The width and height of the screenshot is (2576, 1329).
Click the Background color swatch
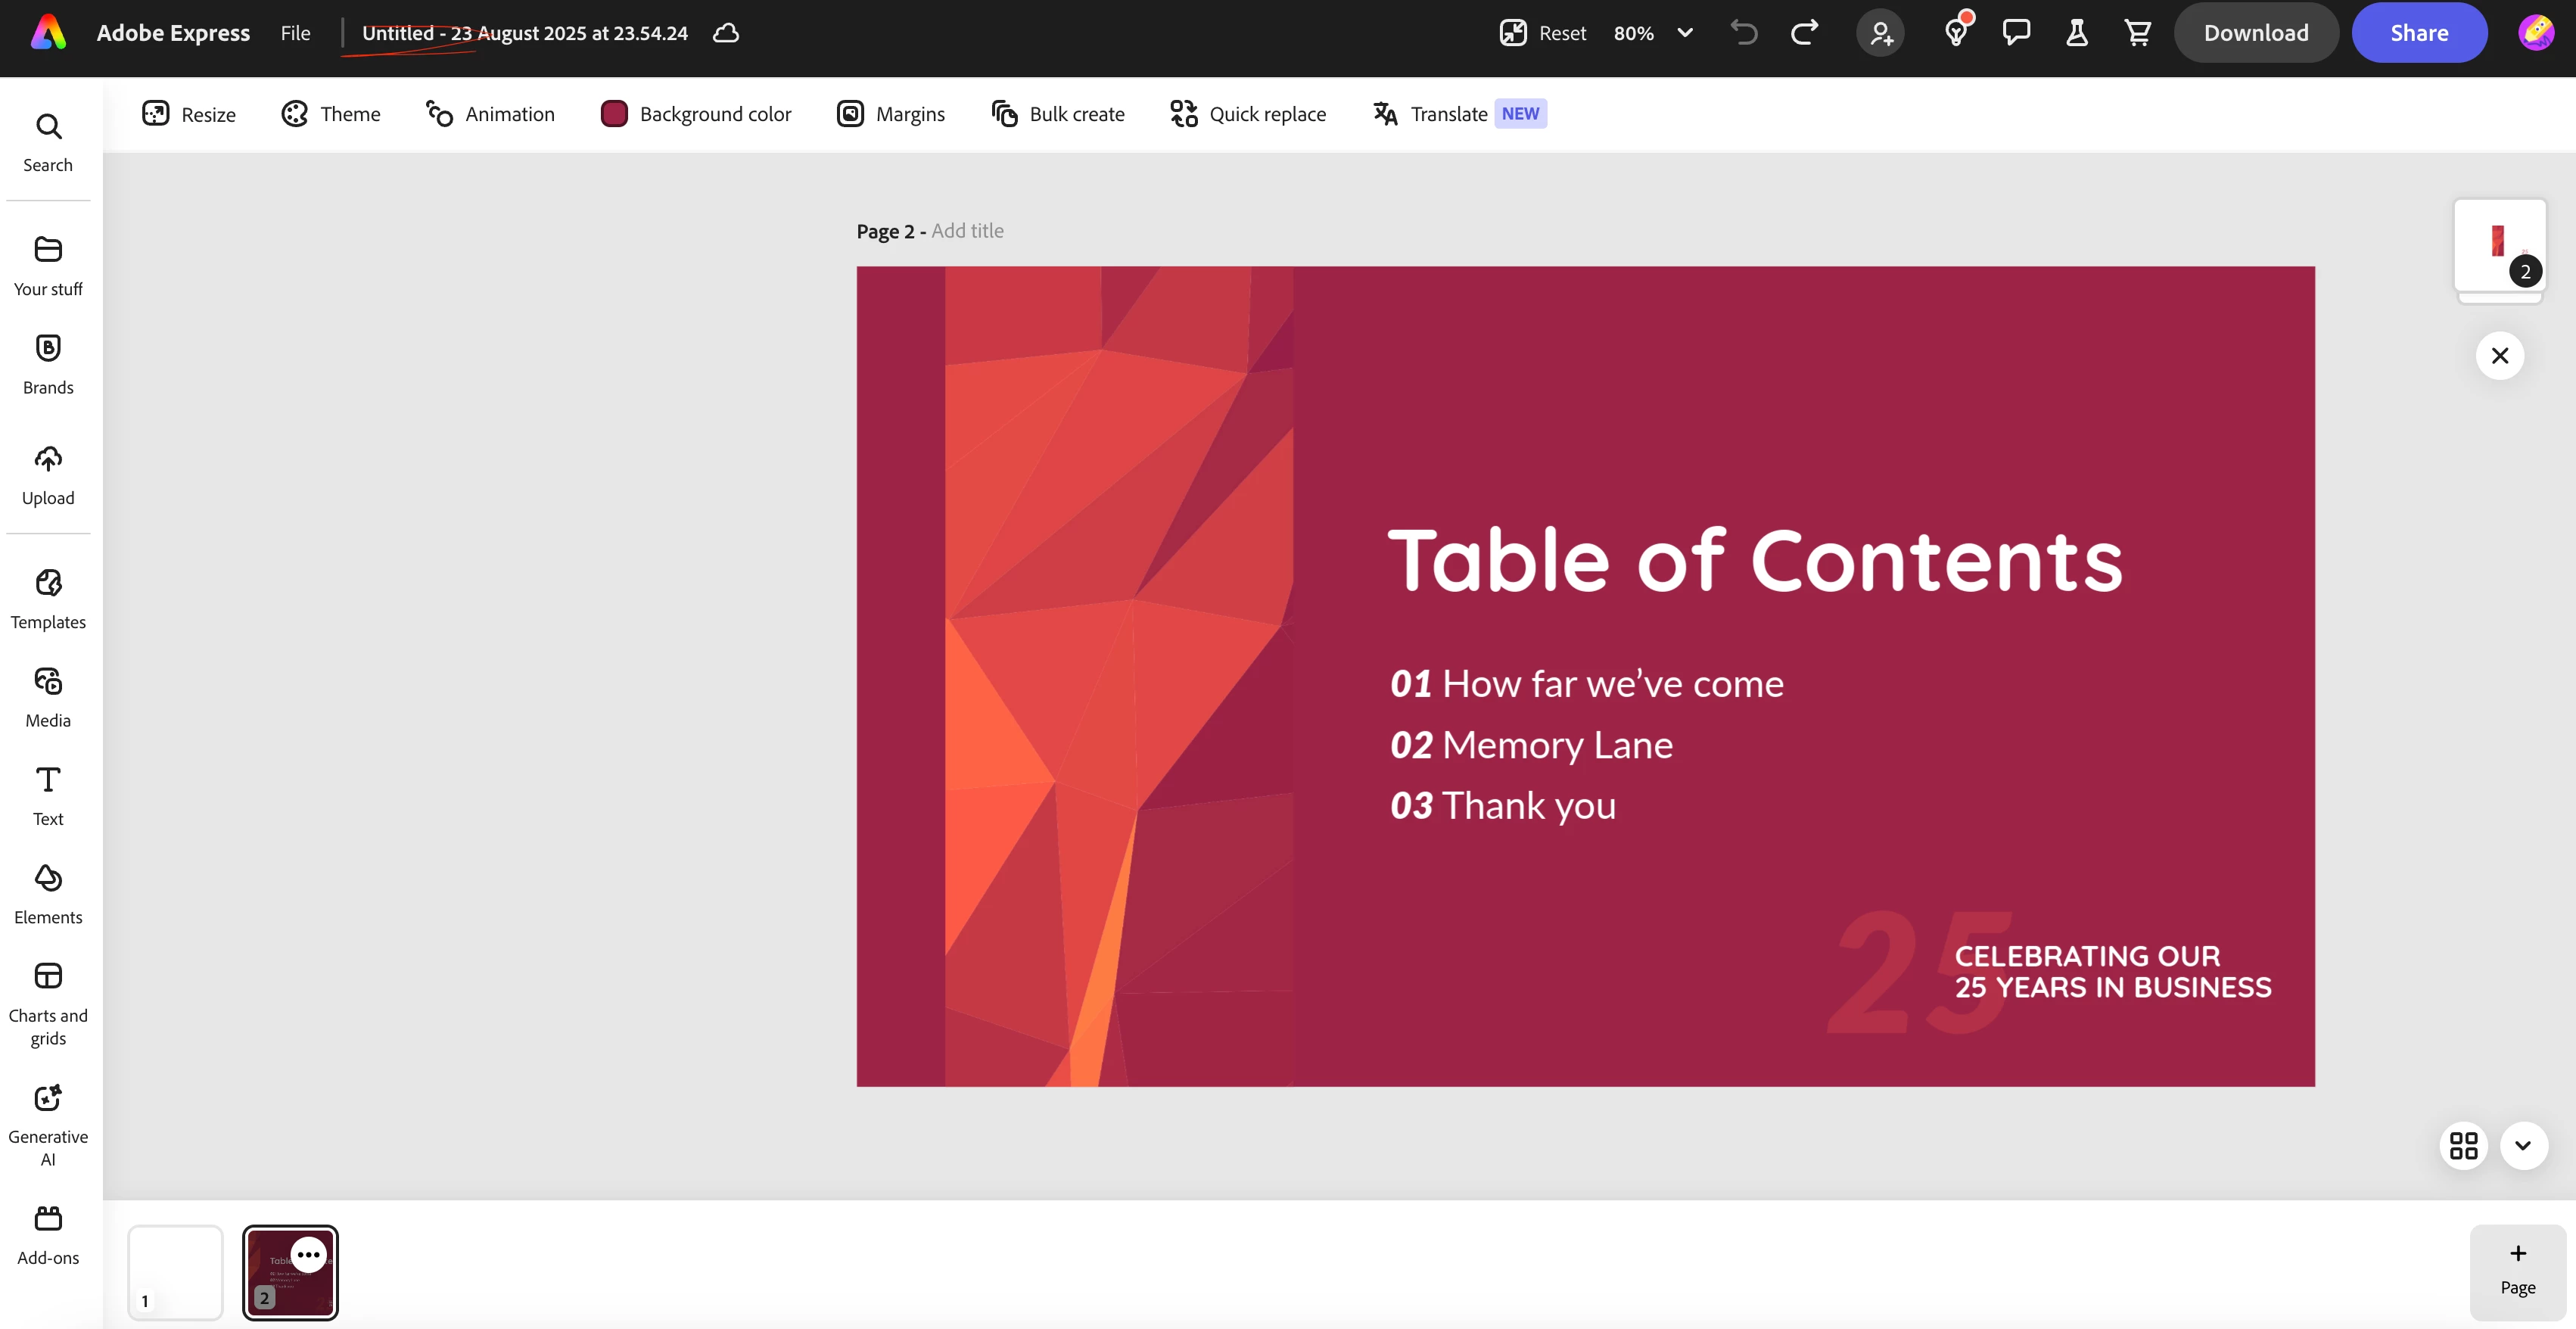[614, 114]
